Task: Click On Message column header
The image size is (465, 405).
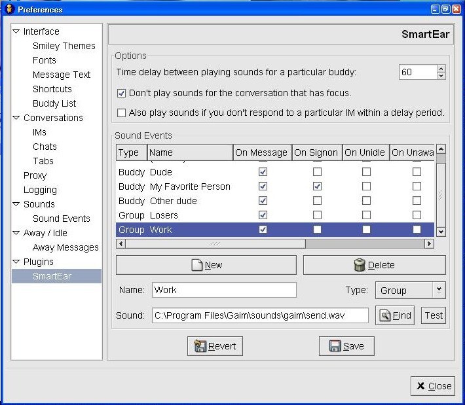Action: [262, 152]
